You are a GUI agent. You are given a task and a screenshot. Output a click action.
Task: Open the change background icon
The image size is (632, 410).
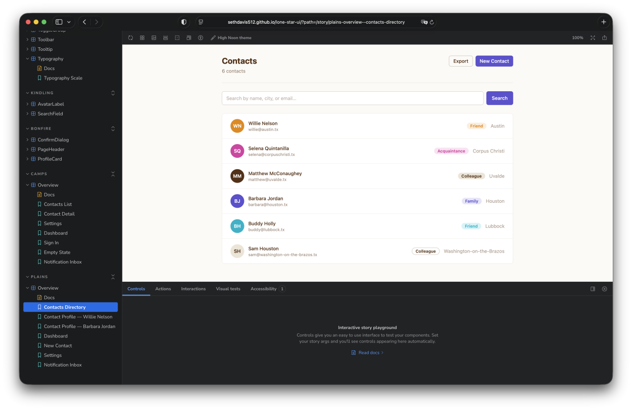click(154, 37)
